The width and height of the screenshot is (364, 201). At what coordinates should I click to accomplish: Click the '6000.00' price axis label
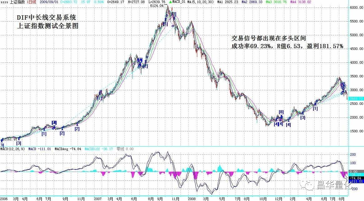(356, 7)
